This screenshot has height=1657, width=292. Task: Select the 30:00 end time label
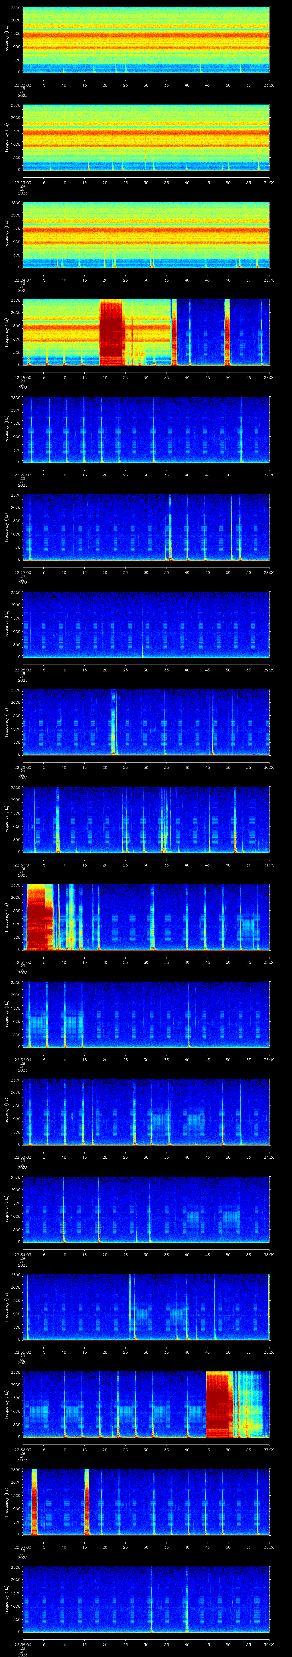pyautogui.click(x=269, y=767)
